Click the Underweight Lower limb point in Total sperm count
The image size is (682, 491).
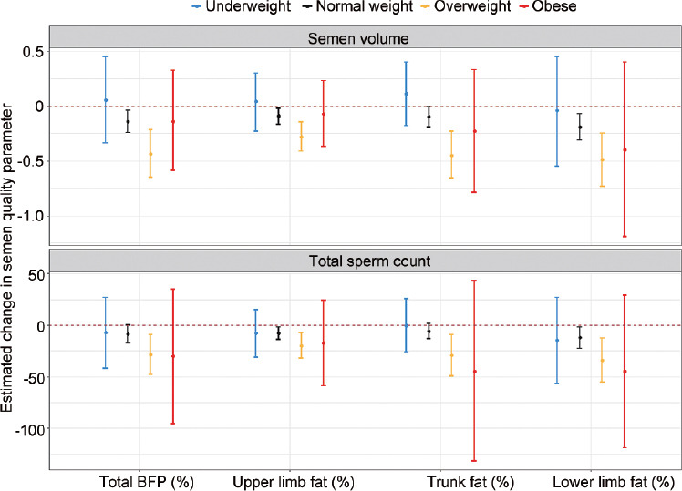pyautogui.click(x=557, y=340)
